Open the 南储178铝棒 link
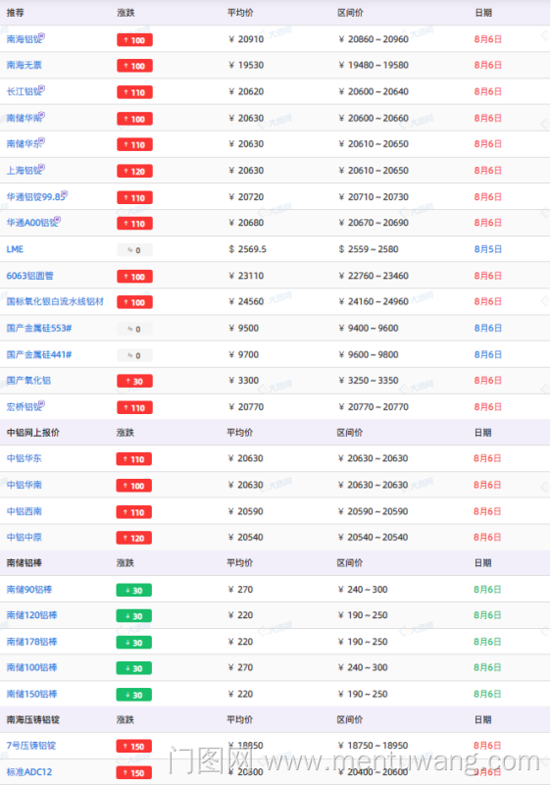Viewport: 551px width, 785px height. (x=31, y=642)
